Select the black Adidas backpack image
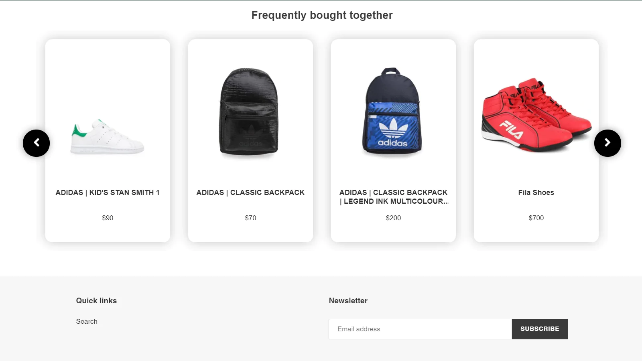642x361 pixels. [x=249, y=112]
